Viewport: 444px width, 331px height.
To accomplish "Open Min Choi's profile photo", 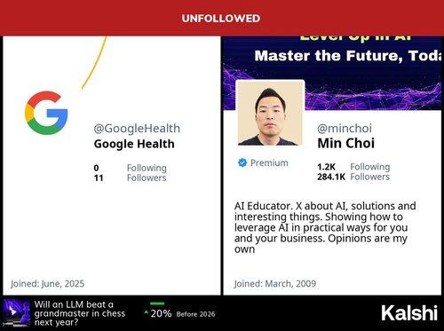I will [270, 113].
